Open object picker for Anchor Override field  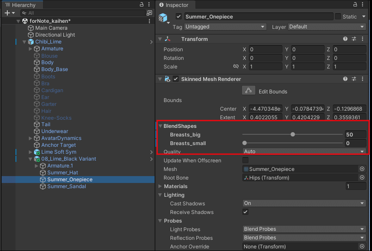coord(362,246)
